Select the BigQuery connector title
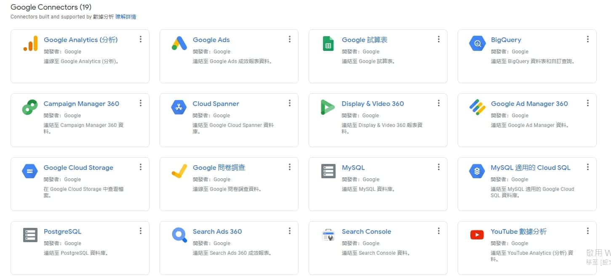This screenshot has height=280, width=611. (506, 40)
